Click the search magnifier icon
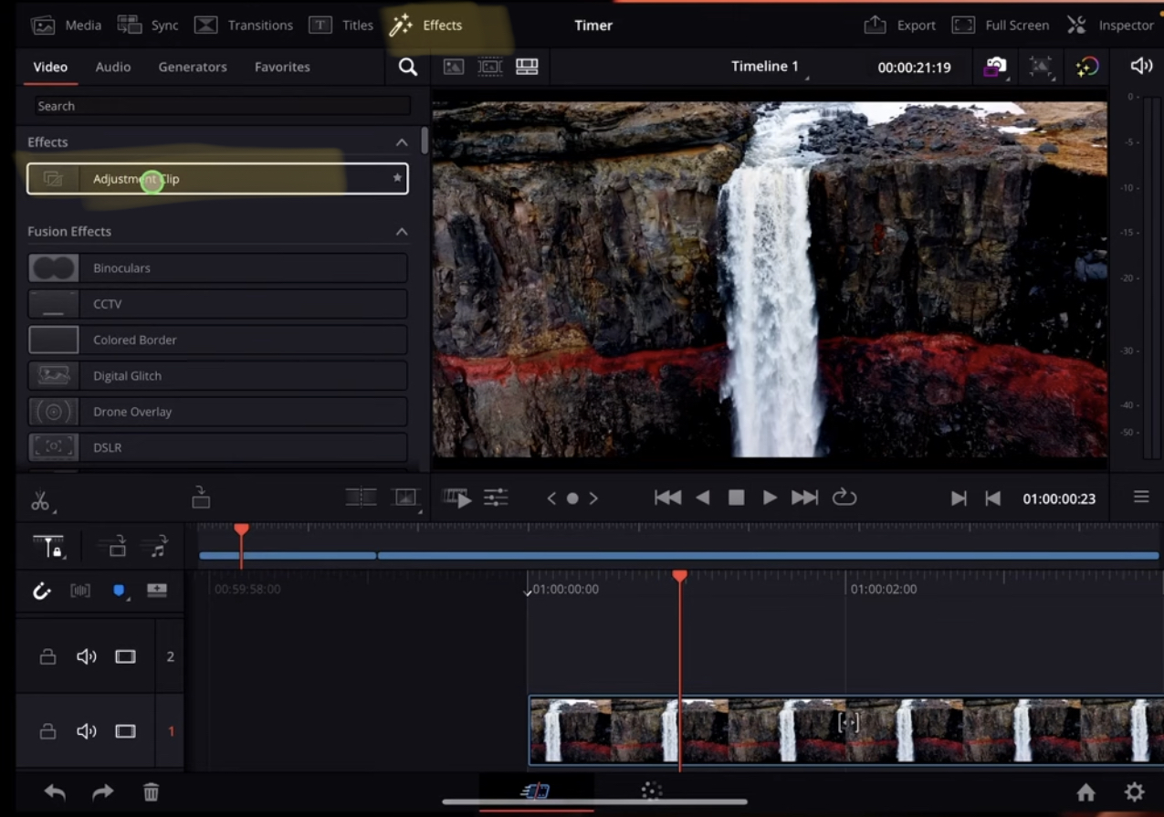 click(408, 67)
